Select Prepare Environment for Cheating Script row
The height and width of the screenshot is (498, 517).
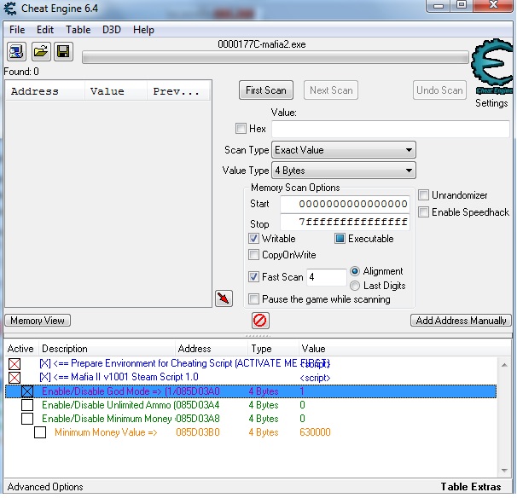pyautogui.click(x=251, y=364)
